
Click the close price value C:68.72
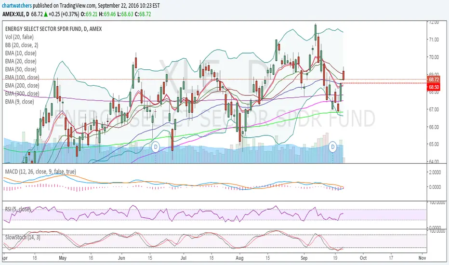[x=143, y=14]
